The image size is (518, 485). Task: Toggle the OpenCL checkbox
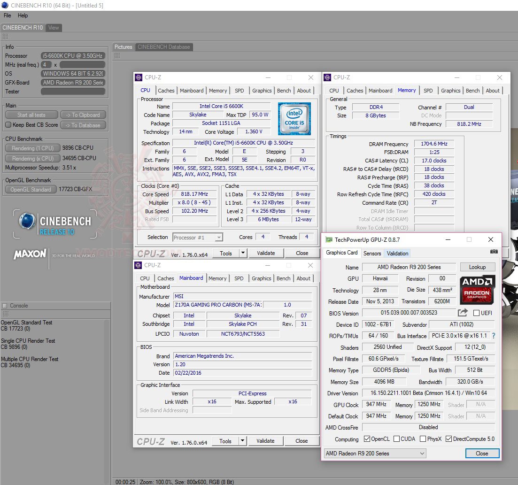367,439
